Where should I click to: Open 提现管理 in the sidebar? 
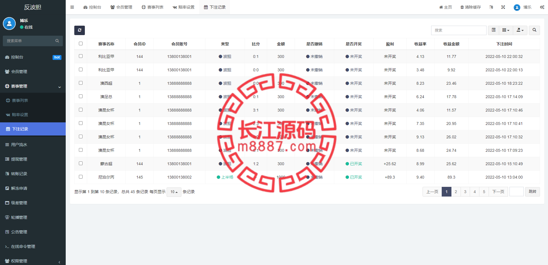click(x=33, y=159)
